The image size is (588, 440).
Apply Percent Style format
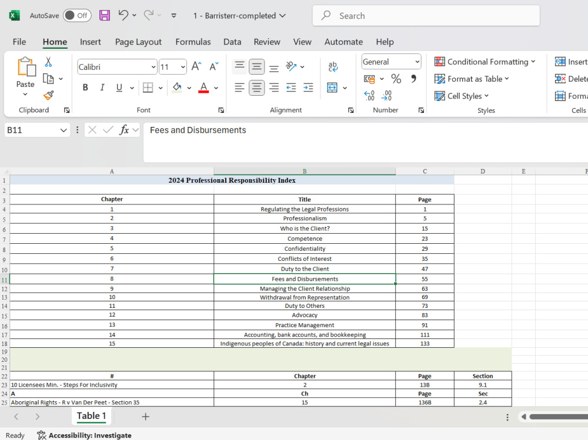[x=396, y=79]
